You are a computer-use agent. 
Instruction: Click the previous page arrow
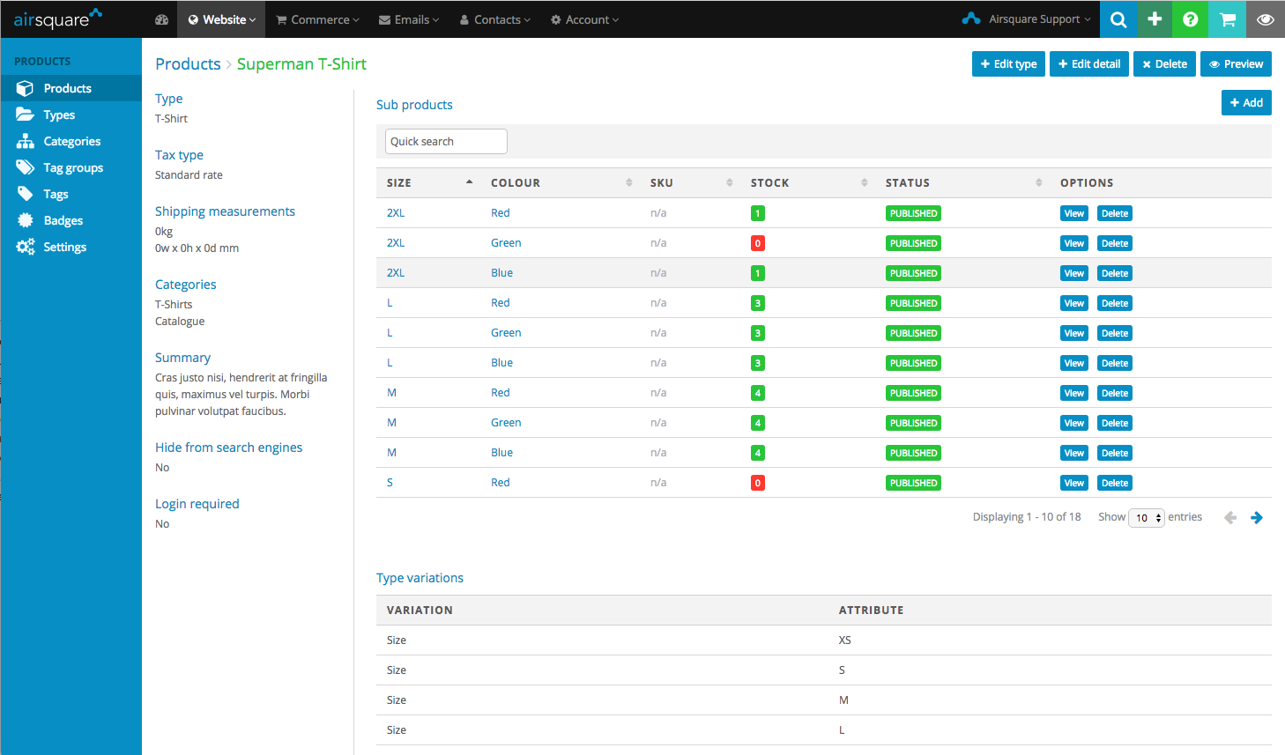1230,518
